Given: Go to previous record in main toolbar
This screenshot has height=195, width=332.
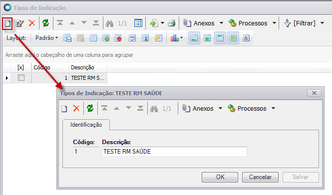Looking at the screenshot, I should [72, 23].
